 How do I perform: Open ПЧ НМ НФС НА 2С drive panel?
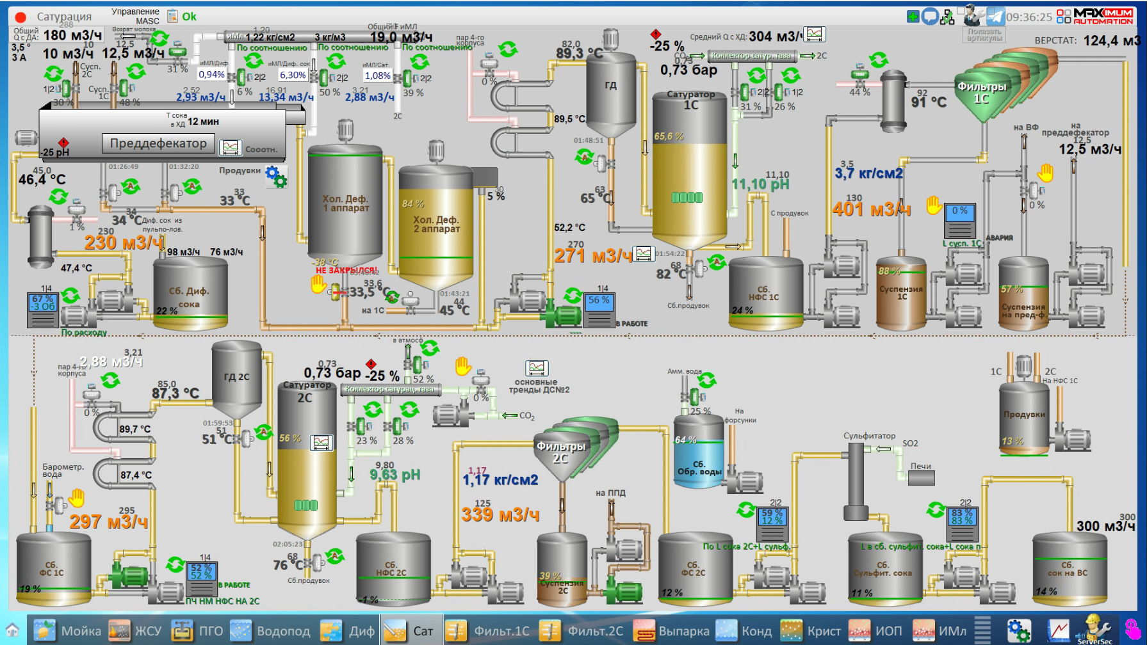coord(201,580)
